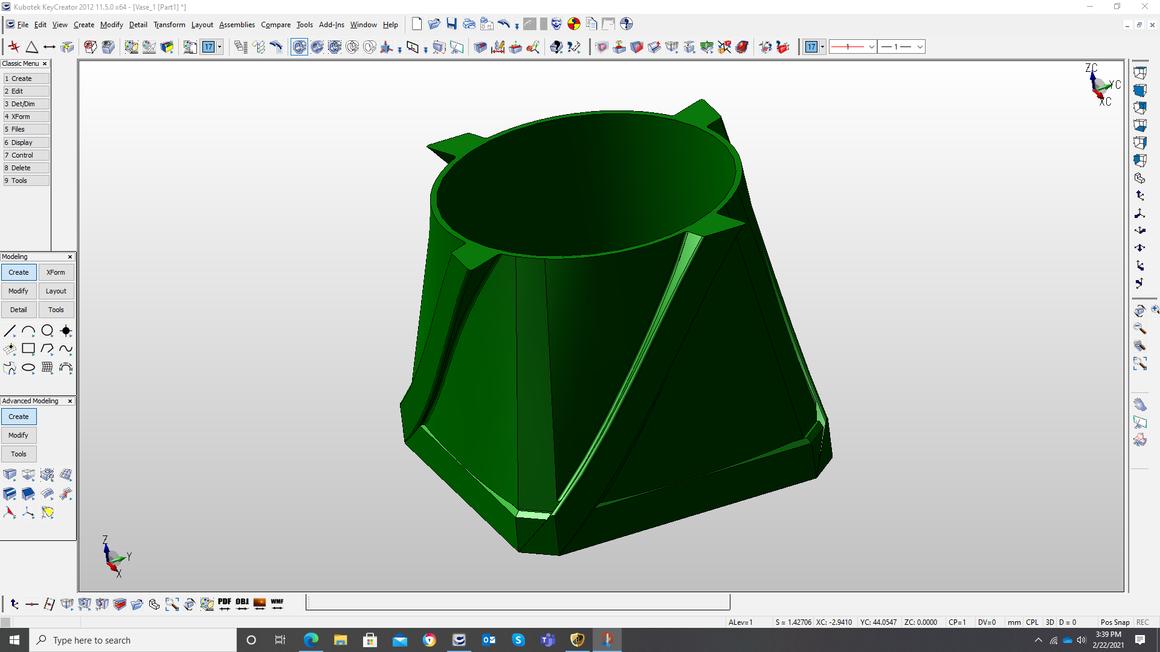This screenshot has height=652, width=1160.
Task: Select the Circle creation tool
Action: pyautogui.click(x=47, y=331)
